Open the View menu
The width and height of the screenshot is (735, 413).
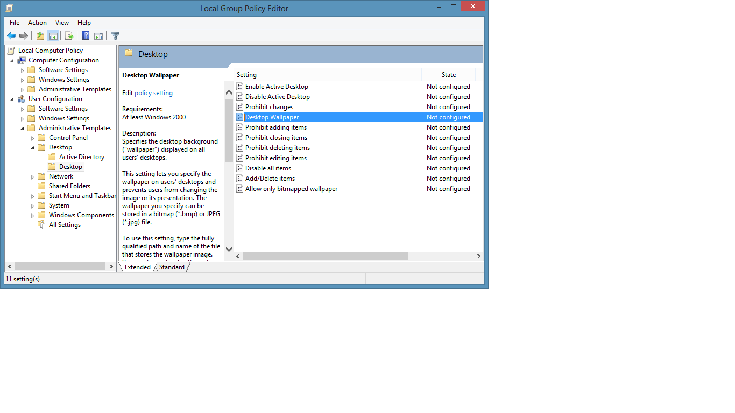[62, 23]
